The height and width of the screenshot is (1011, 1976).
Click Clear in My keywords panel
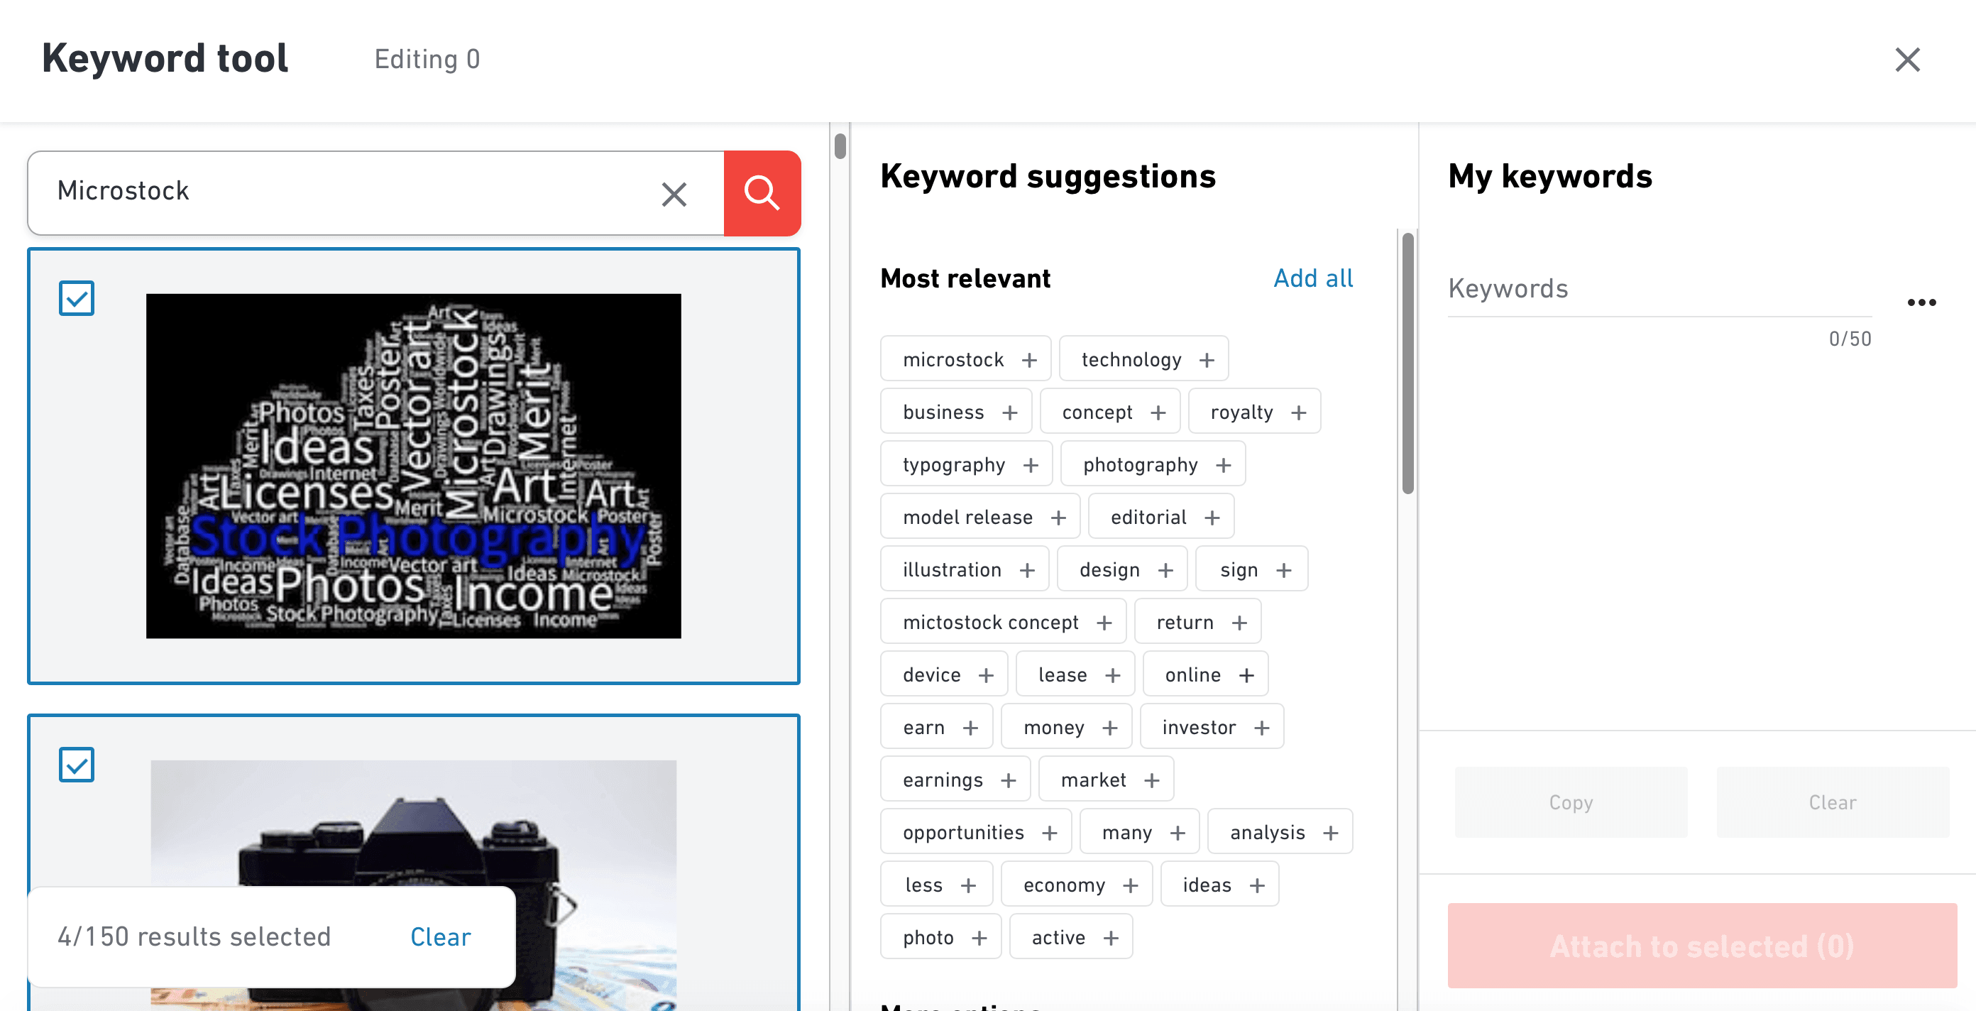(x=1832, y=802)
